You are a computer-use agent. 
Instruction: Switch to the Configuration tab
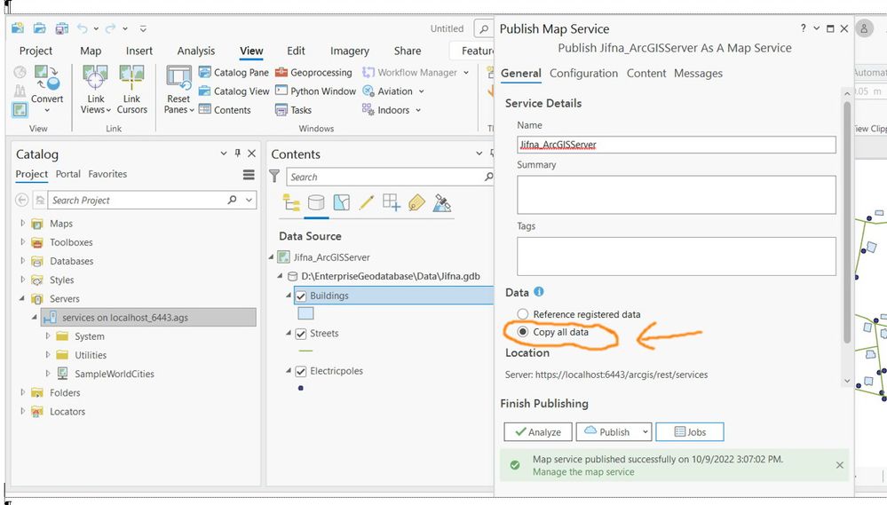tap(583, 74)
